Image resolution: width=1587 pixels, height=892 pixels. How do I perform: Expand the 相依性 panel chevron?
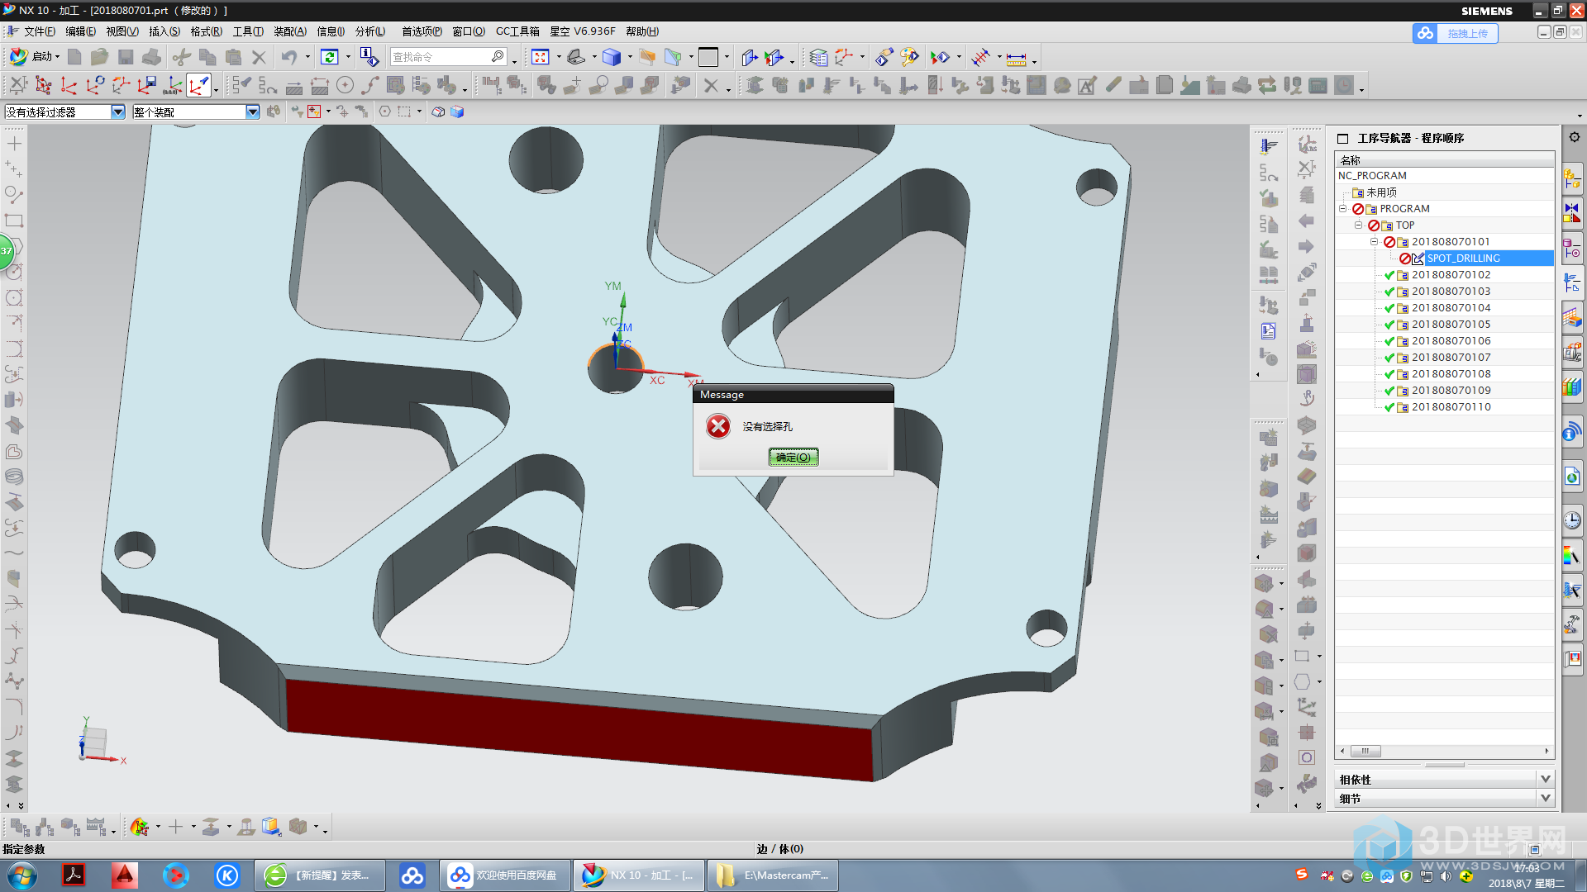point(1546,779)
